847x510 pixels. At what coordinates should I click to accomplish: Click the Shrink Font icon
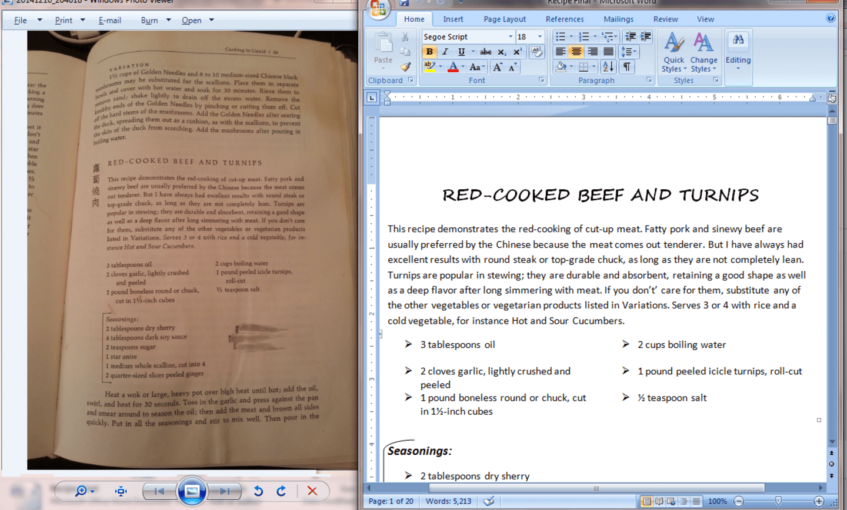[512, 67]
